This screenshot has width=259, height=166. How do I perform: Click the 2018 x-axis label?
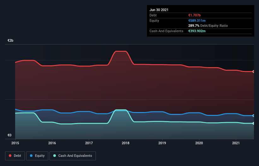coord(126,143)
